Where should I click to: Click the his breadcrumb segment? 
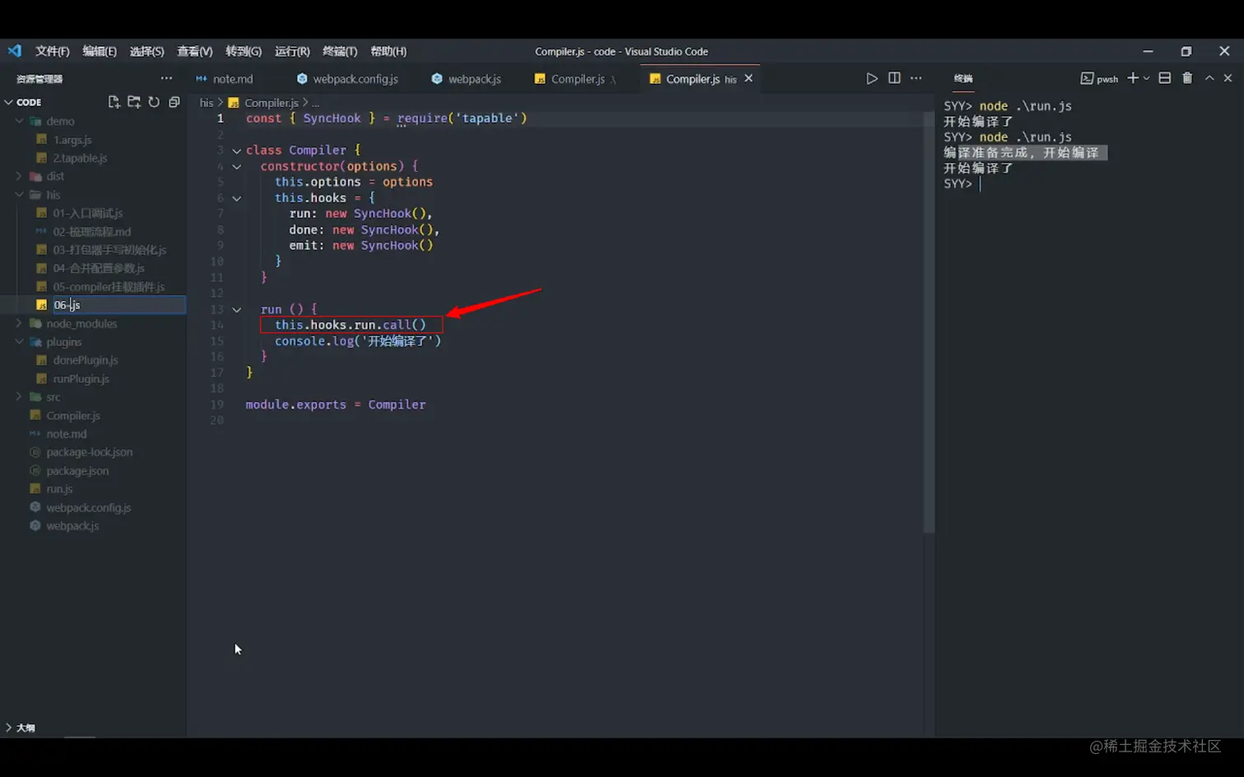pos(206,103)
